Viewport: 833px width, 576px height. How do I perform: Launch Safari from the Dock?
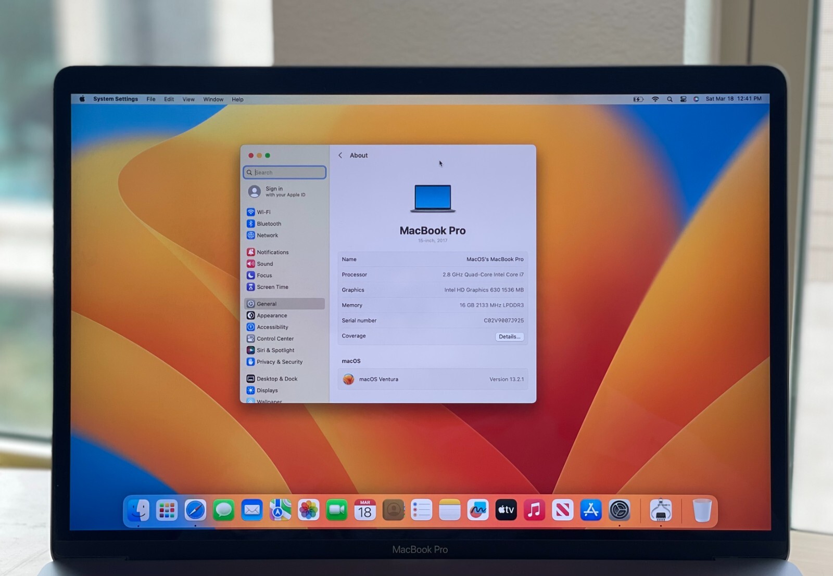(x=195, y=510)
